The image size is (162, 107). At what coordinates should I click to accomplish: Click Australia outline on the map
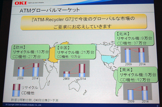pyautogui.click(x=74, y=86)
